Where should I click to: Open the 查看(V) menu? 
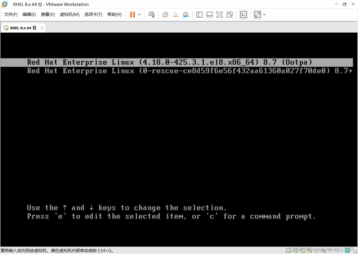(48, 14)
